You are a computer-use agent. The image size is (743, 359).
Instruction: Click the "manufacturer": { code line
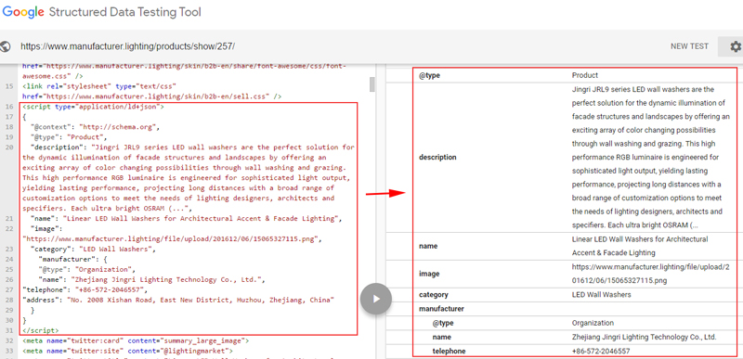click(73, 259)
